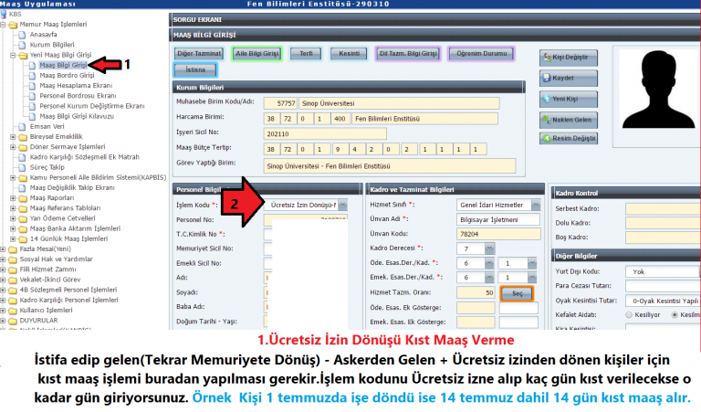Open the Hizmet Sınıfı dropdown
The height and width of the screenshot is (412, 701).
click(x=536, y=205)
